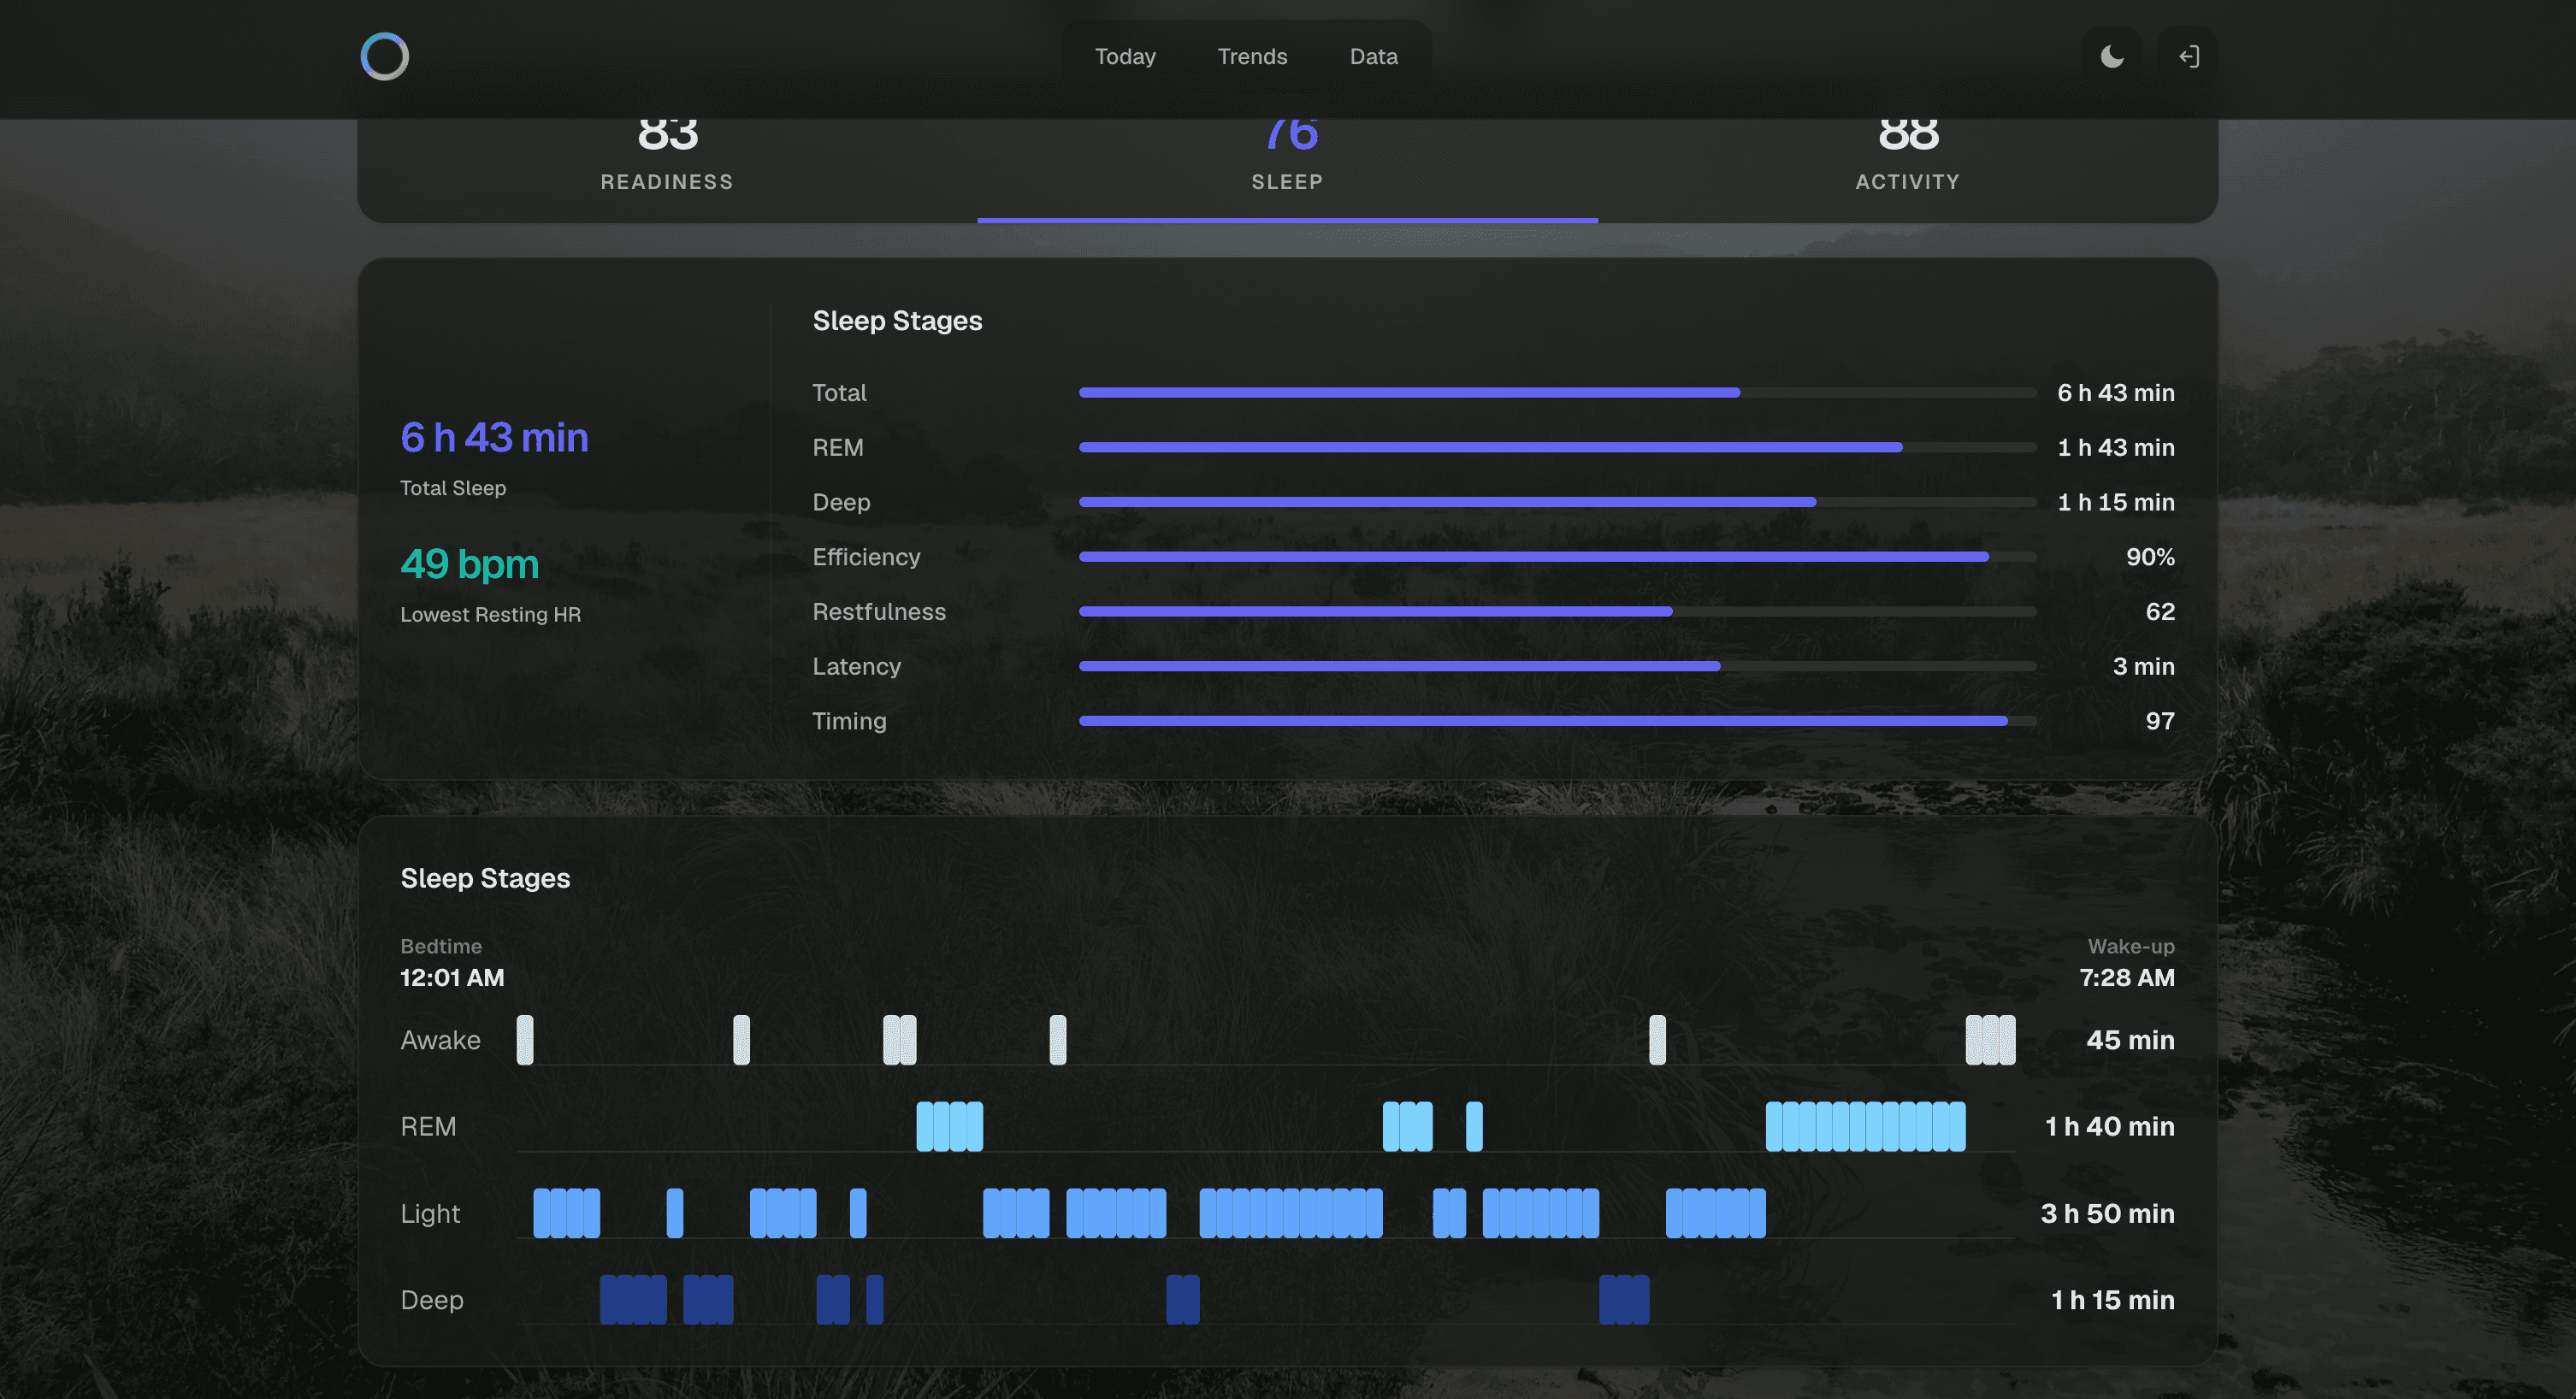The height and width of the screenshot is (1399, 2576).
Task: Click the Light '3 h 50 min' duration
Action: click(x=2107, y=1213)
